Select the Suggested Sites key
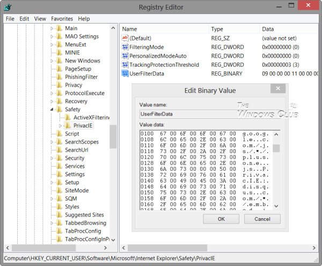Viewport: 322px width, 266px height. click(84, 215)
